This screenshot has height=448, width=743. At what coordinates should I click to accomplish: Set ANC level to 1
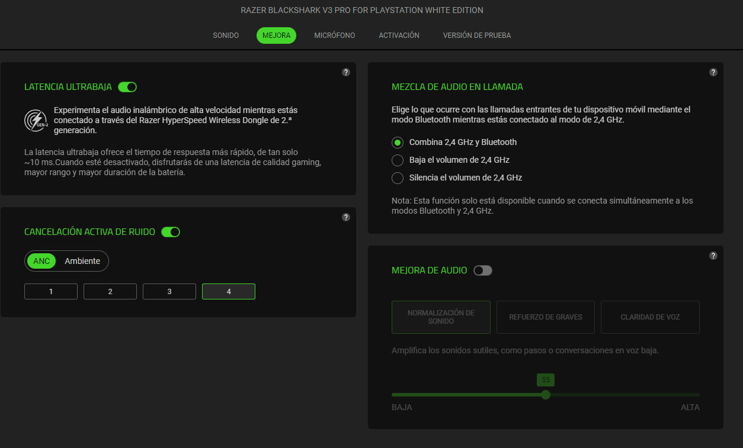click(51, 292)
